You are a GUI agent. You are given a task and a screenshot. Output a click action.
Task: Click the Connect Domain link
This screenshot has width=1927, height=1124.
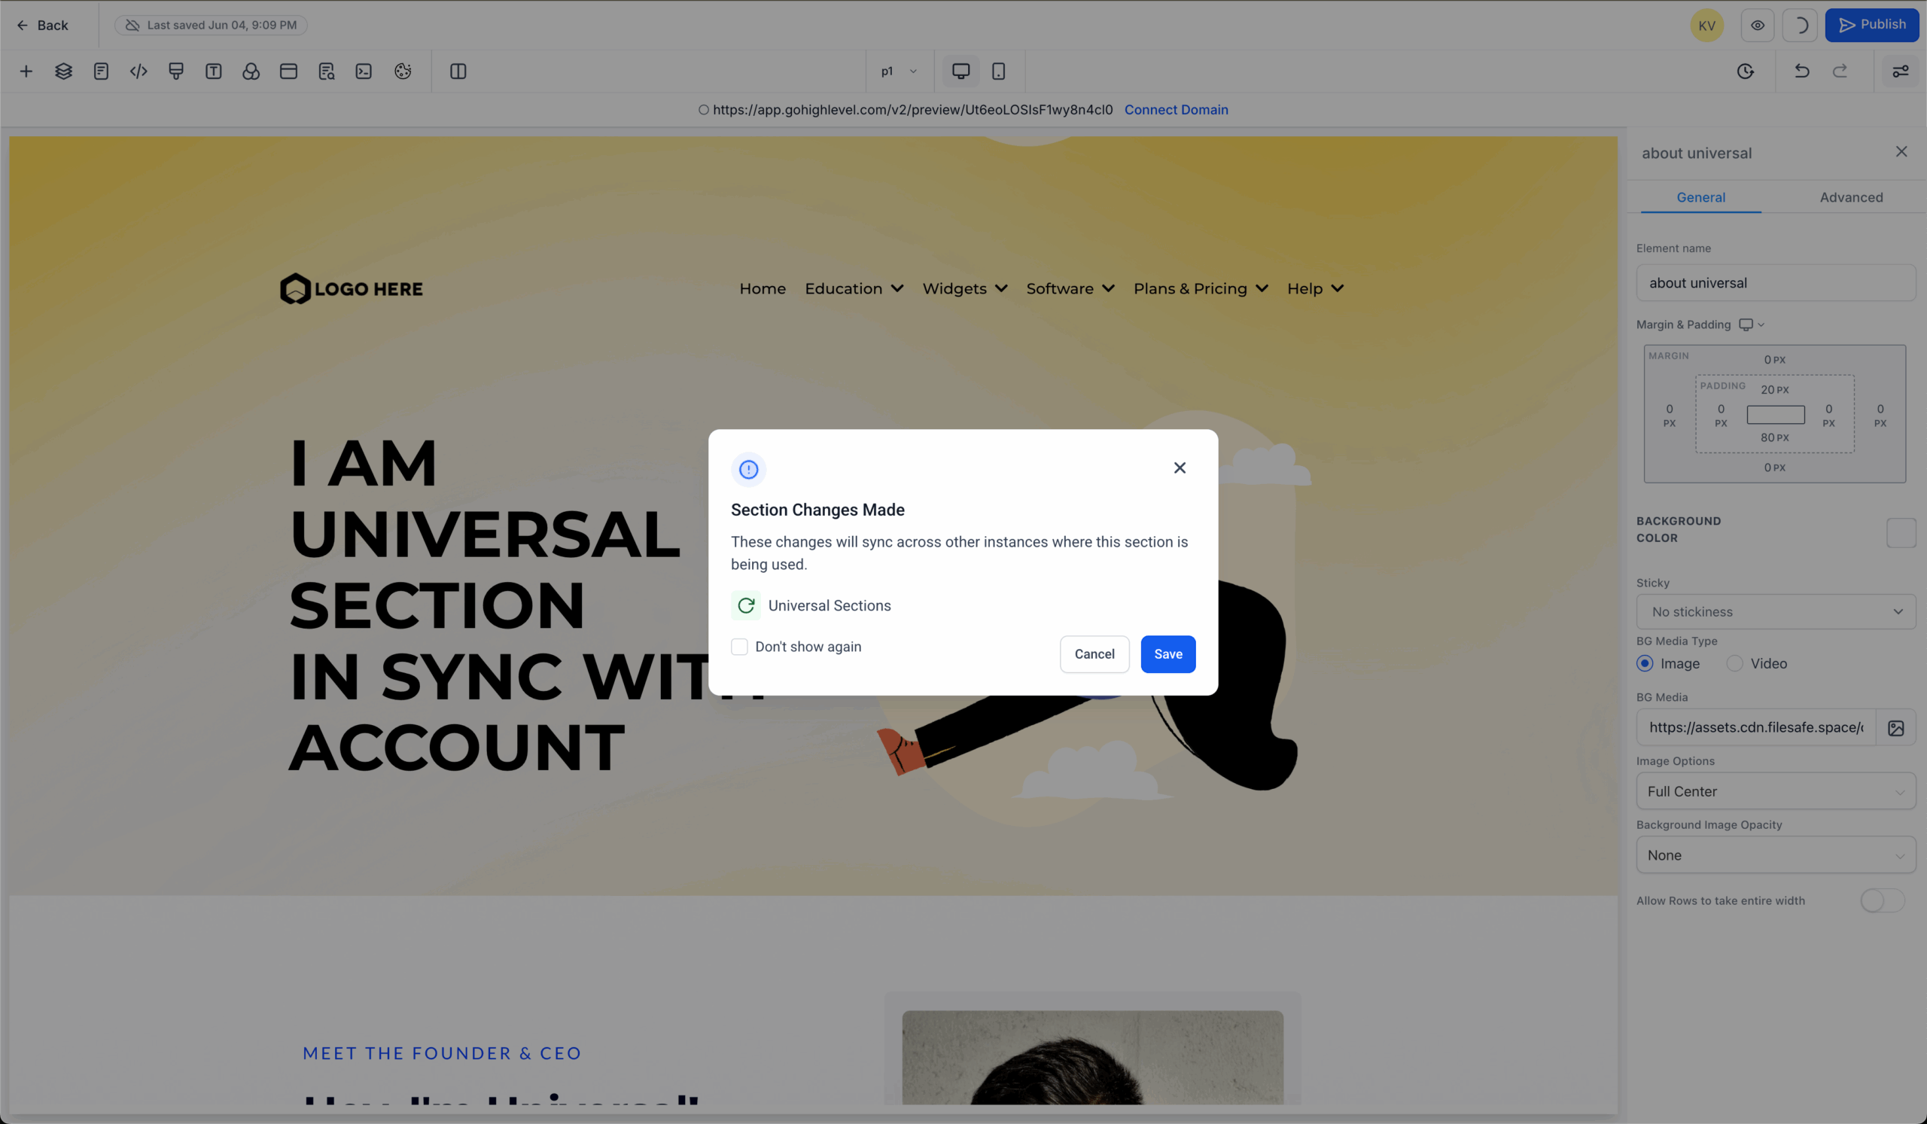click(1175, 109)
